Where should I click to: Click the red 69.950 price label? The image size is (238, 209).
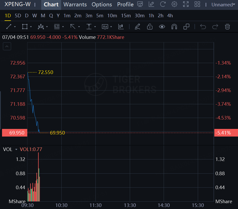pyautogui.click(x=15, y=133)
